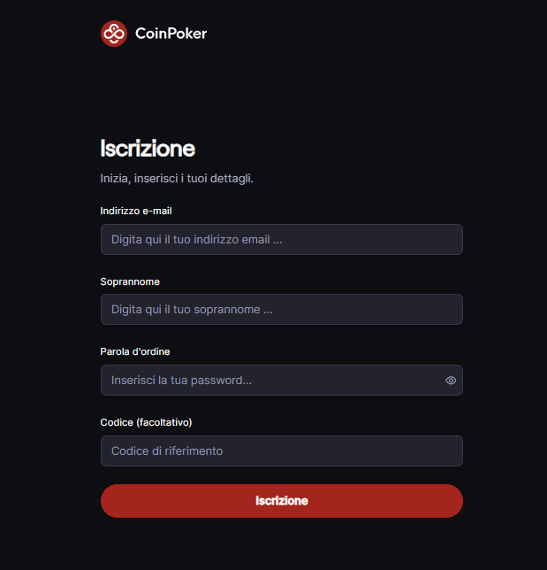Click the subtitle 'Inizia, inserisci i tuoi dettagli.'
547x570 pixels.
[x=177, y=179]
